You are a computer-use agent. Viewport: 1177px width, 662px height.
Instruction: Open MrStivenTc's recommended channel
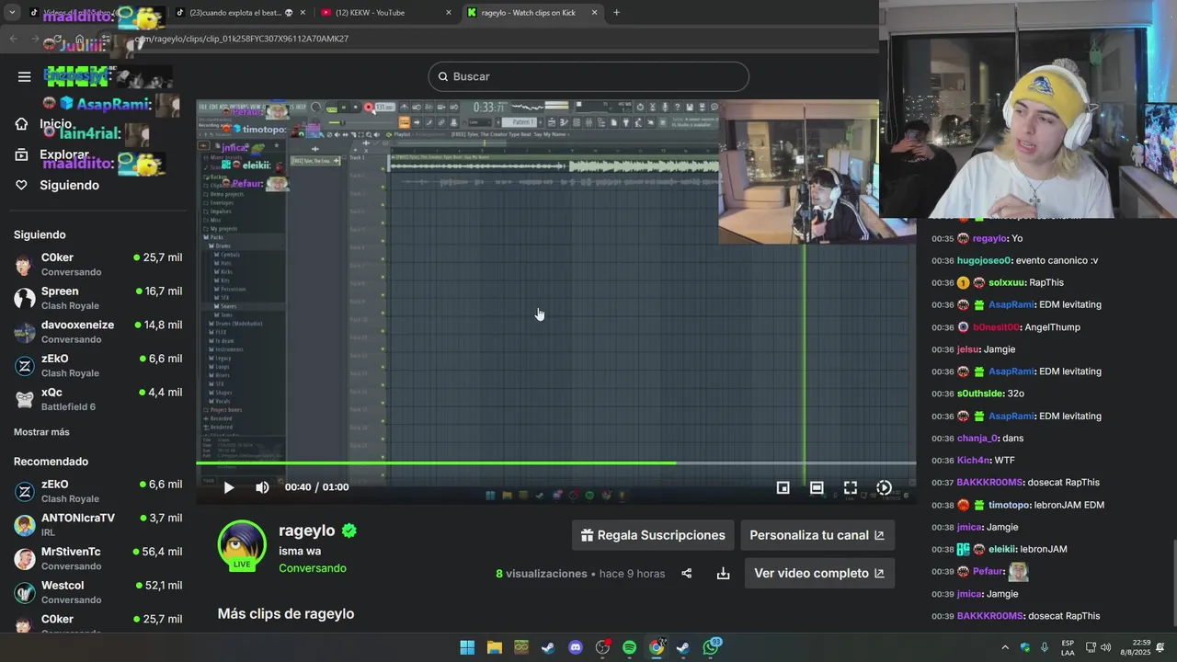point(97,558)
